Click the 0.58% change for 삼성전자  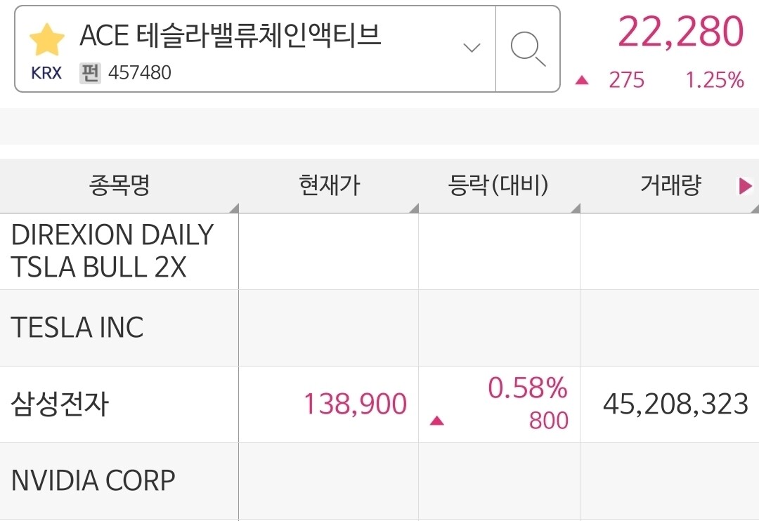tap(528, 388)
